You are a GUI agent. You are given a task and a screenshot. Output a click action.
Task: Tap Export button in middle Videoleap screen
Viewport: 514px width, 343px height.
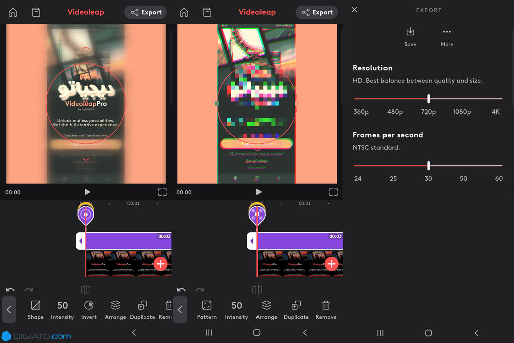point(317,12)
